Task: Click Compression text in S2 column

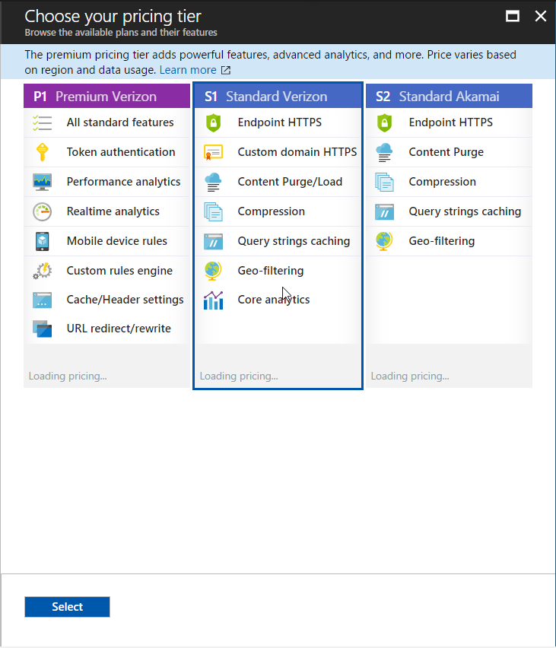Action: [443, 182]
